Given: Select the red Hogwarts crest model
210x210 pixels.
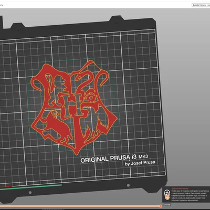Looking at the screenshot, I should coord(75,107).
